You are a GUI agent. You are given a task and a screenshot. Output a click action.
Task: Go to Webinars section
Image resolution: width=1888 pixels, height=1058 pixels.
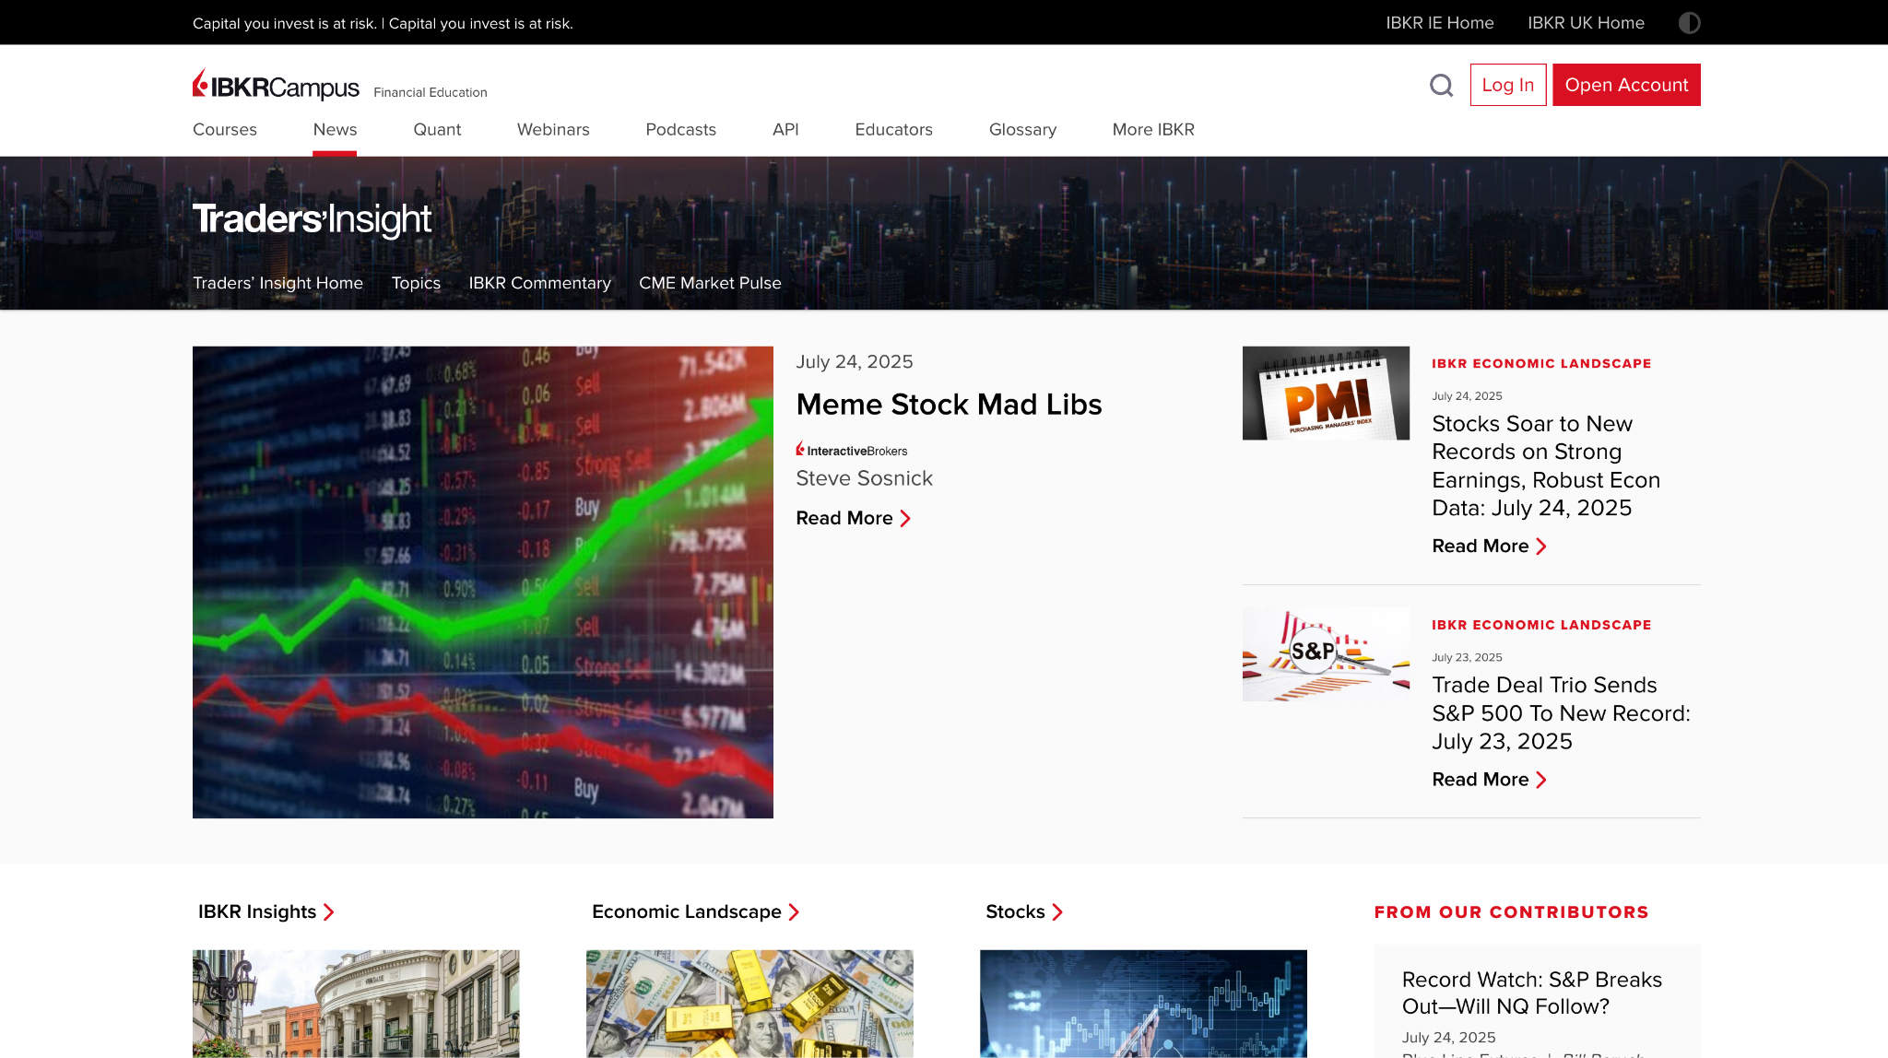point(553,130)
